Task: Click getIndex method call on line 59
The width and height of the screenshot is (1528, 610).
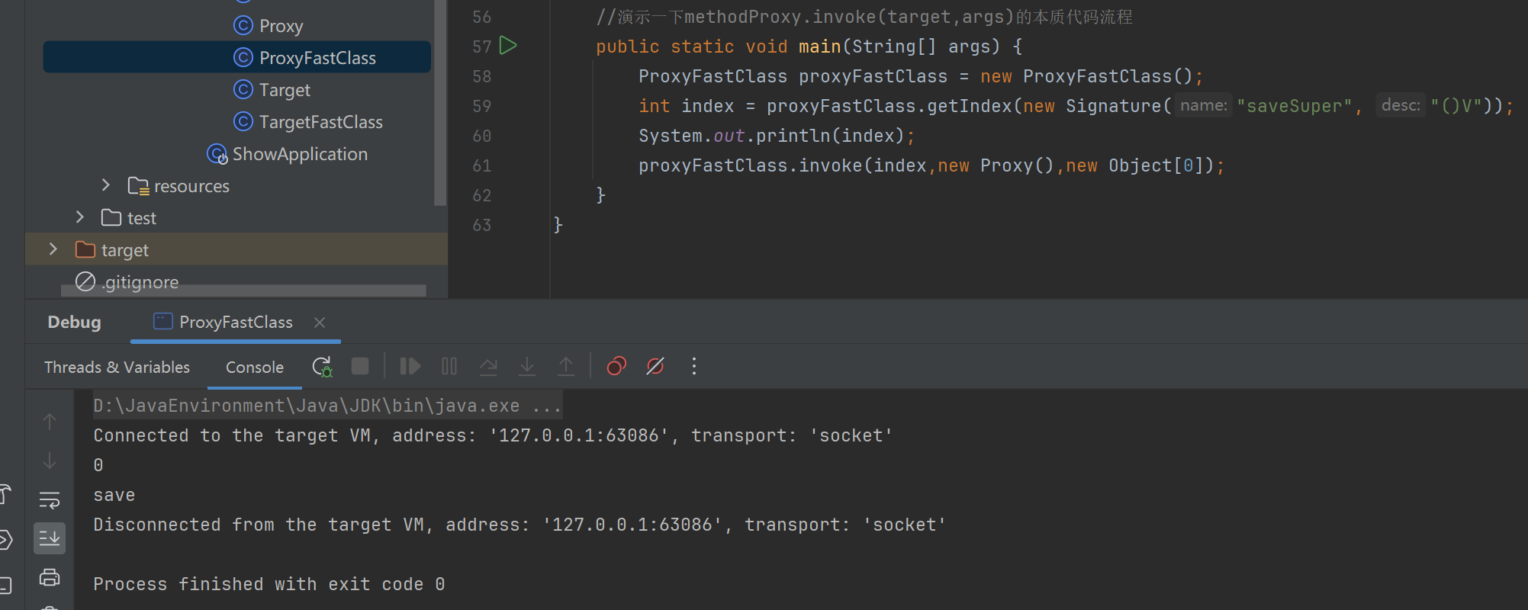Action: point(970,106)
